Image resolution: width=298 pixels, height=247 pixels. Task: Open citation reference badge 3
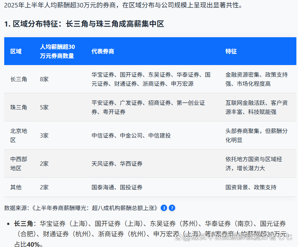point(164,208)
